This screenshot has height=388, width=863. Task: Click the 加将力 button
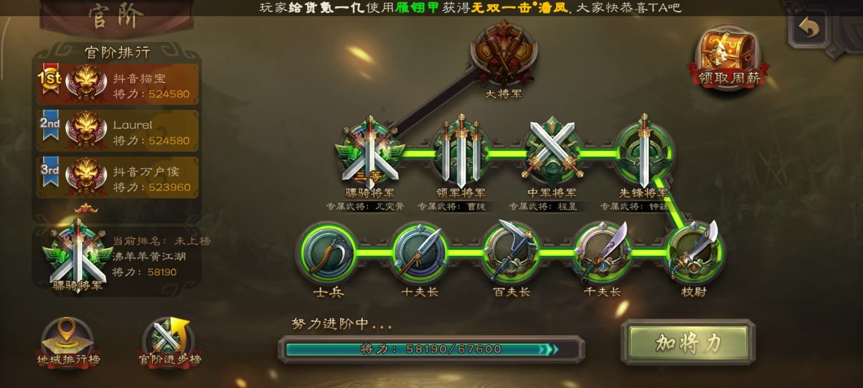[688, 343]
